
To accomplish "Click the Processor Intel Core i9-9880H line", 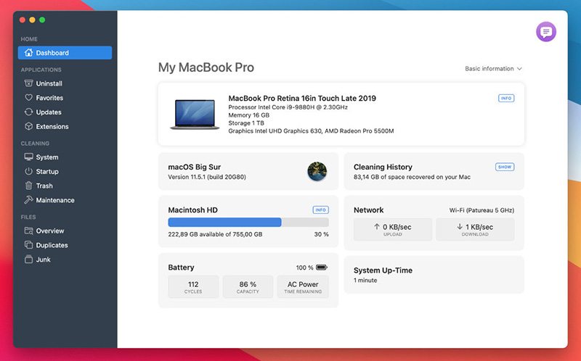I will point(288,107).
